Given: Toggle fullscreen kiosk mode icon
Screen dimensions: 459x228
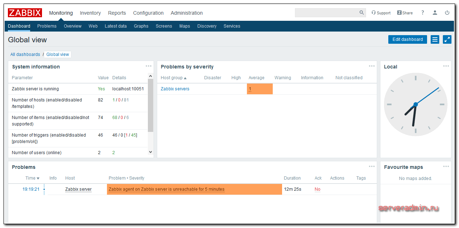Looking at the screenshot, I should coord(447,39).
